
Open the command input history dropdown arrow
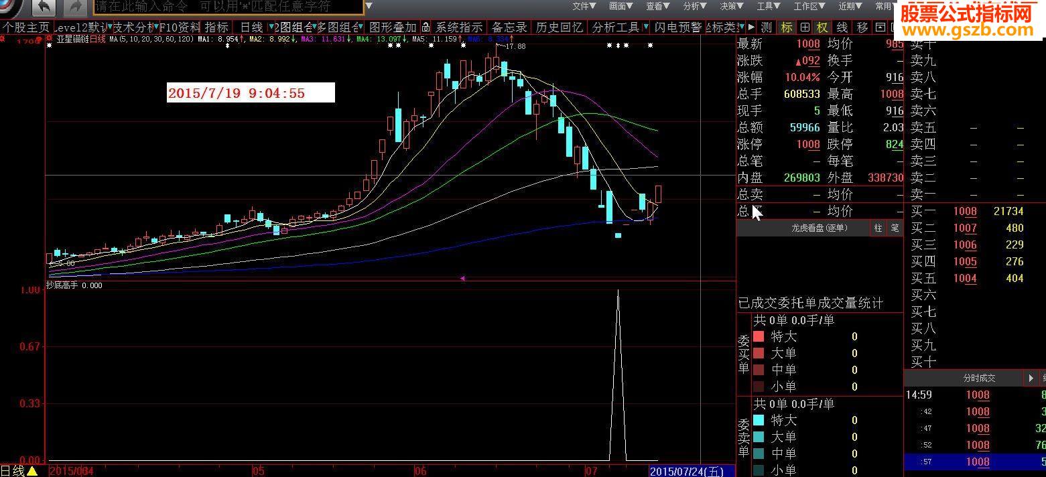click(x=369, y=7)
